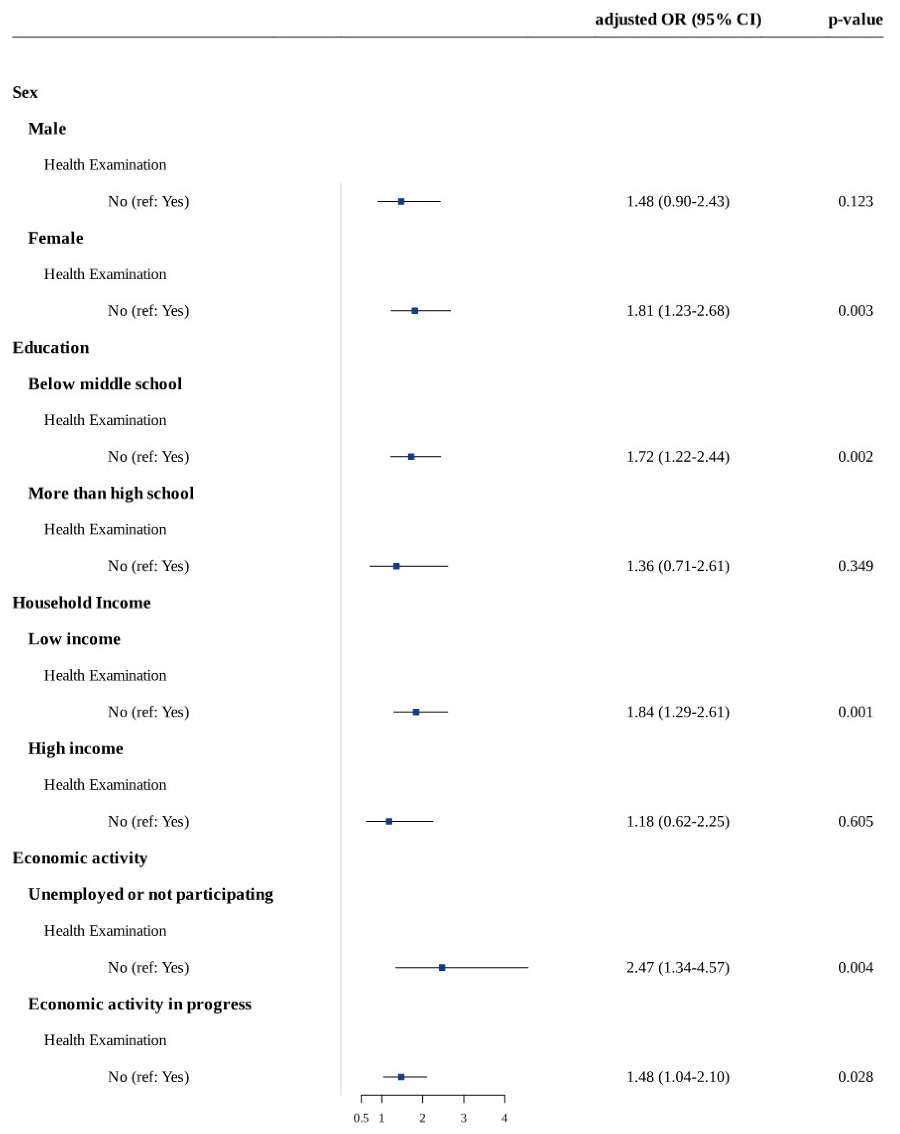
Task: Select the Low income odds ratio marker
Action: point(416,712)
